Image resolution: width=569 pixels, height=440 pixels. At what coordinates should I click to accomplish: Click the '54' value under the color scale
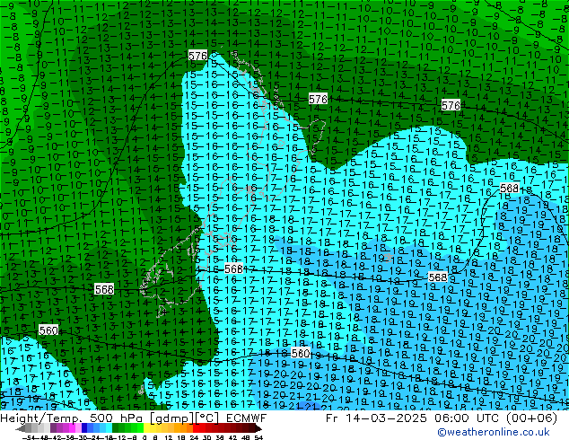(x=258, y=438)
